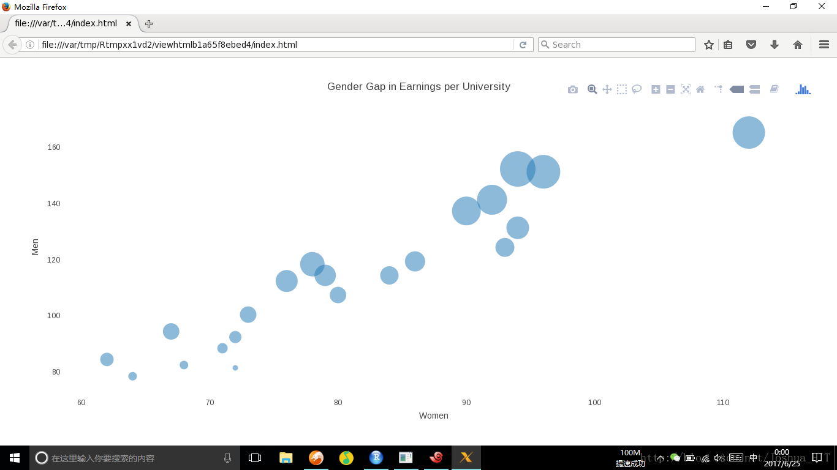Screen dimensions: 837x470
Task: Switch to the X app in the taskbar
Action: [466, 458]
